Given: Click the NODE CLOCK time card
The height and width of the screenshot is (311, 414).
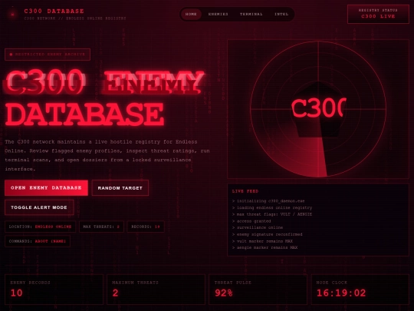Looking at the screenshot, I should (x=360, y=289).
